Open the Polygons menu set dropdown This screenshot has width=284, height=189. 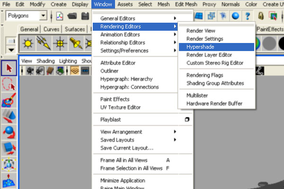pyautogui.click(x=43, y=16)
